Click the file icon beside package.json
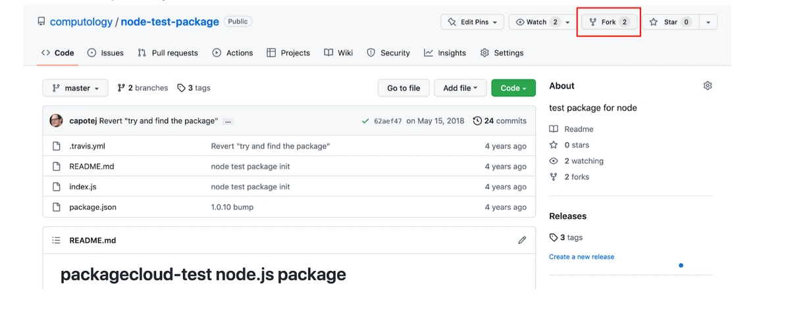The height and width of the screenshot is (309, 790). [57, 207]
